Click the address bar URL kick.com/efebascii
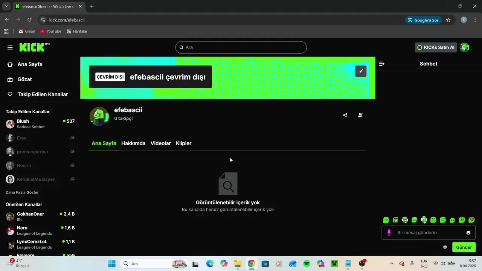The image size is (482, 271). pyautogui.click(x=67, y=20)
